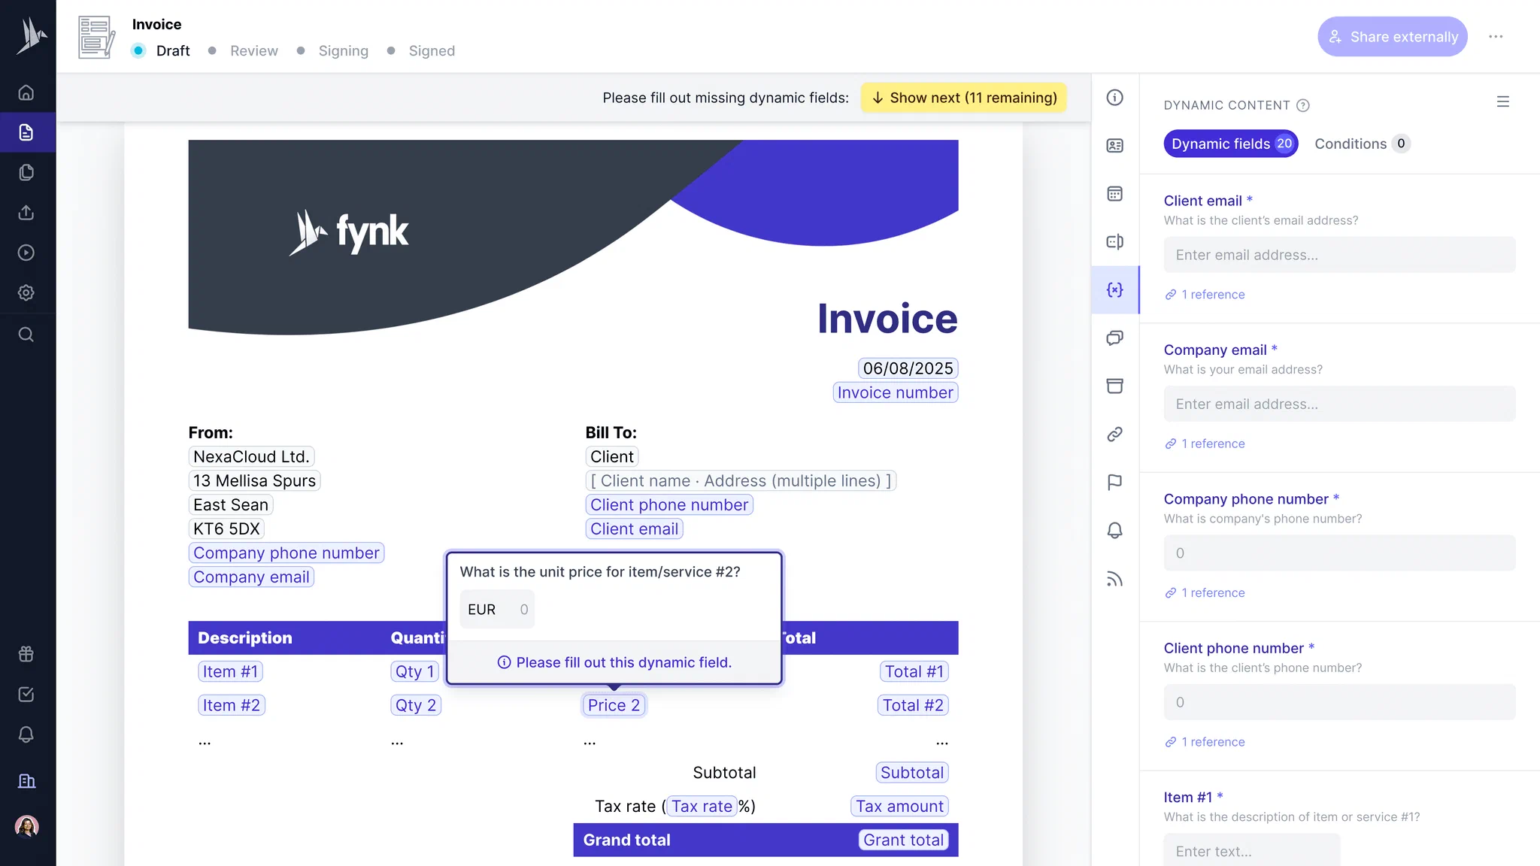The image size is (1540, 866).
Task: Open the dynamic content braces panel icon
Action: pos(1115,289)
